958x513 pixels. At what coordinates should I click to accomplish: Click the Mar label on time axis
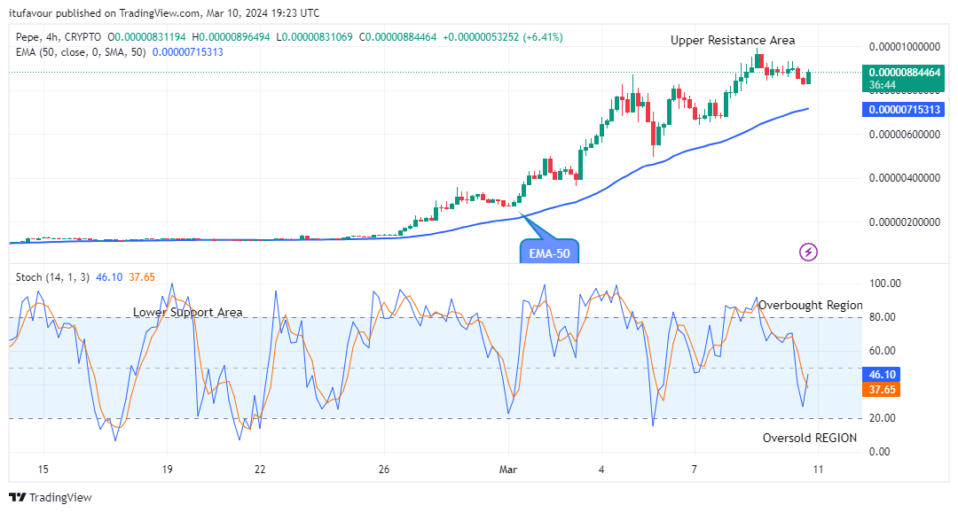pos(508,470)
